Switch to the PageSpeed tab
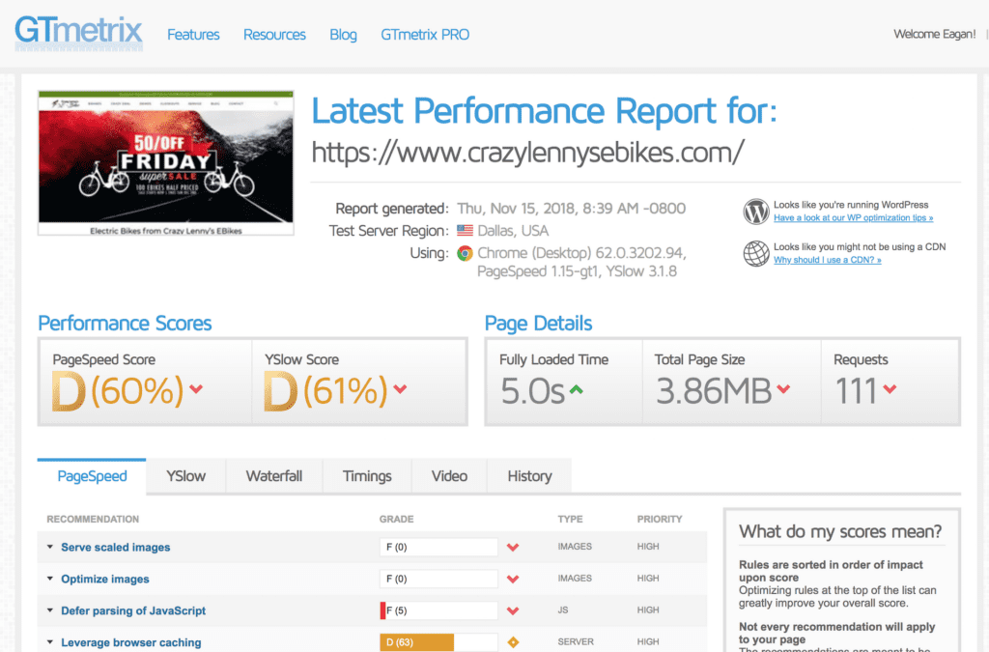 tap(92, 477)
